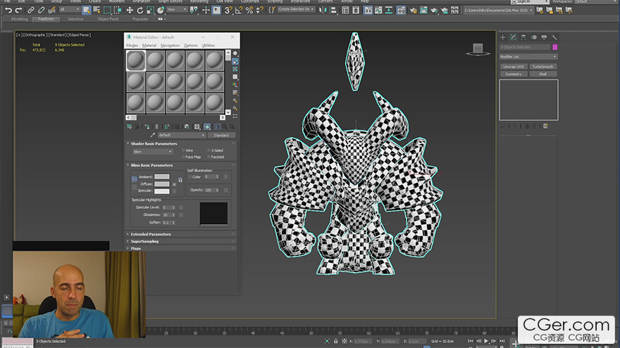Switch to the Freeform ribbon tab
Screen dimensions: 620x348
(x=45, y=19)
